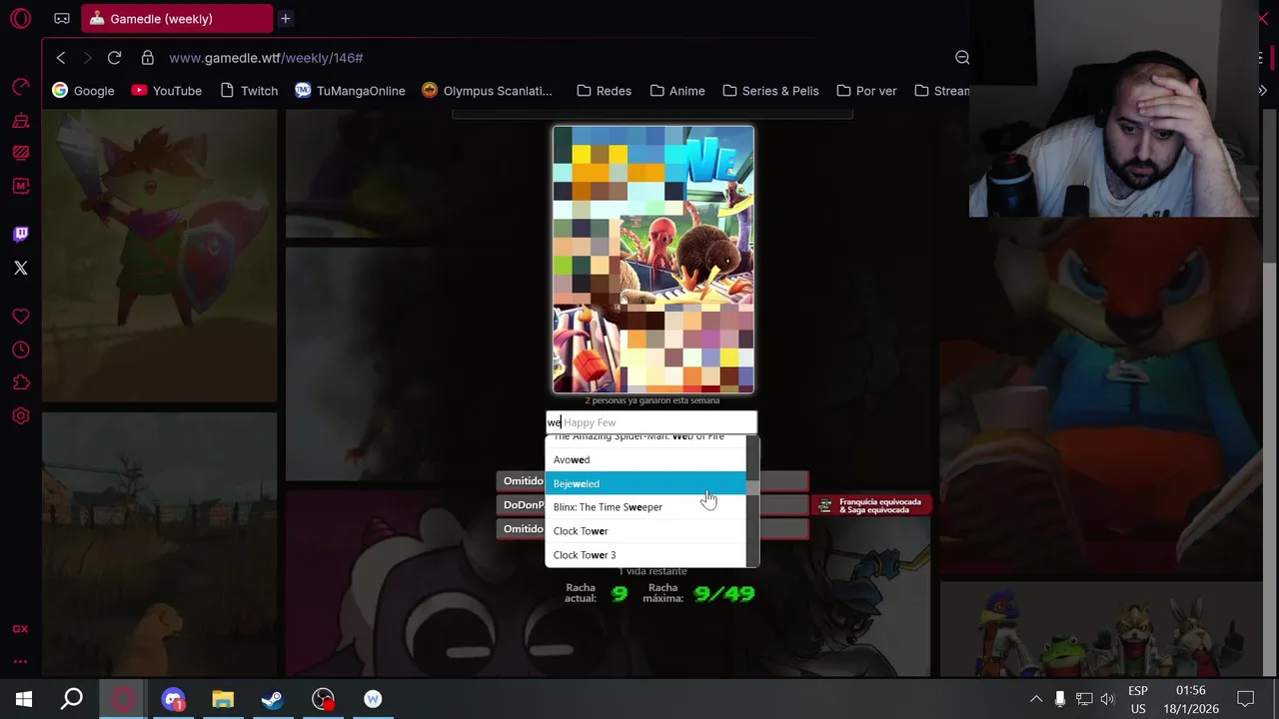Open Olympus Scanlation bookmark
The image size is (1279, 719).
[x=487, y=90]
